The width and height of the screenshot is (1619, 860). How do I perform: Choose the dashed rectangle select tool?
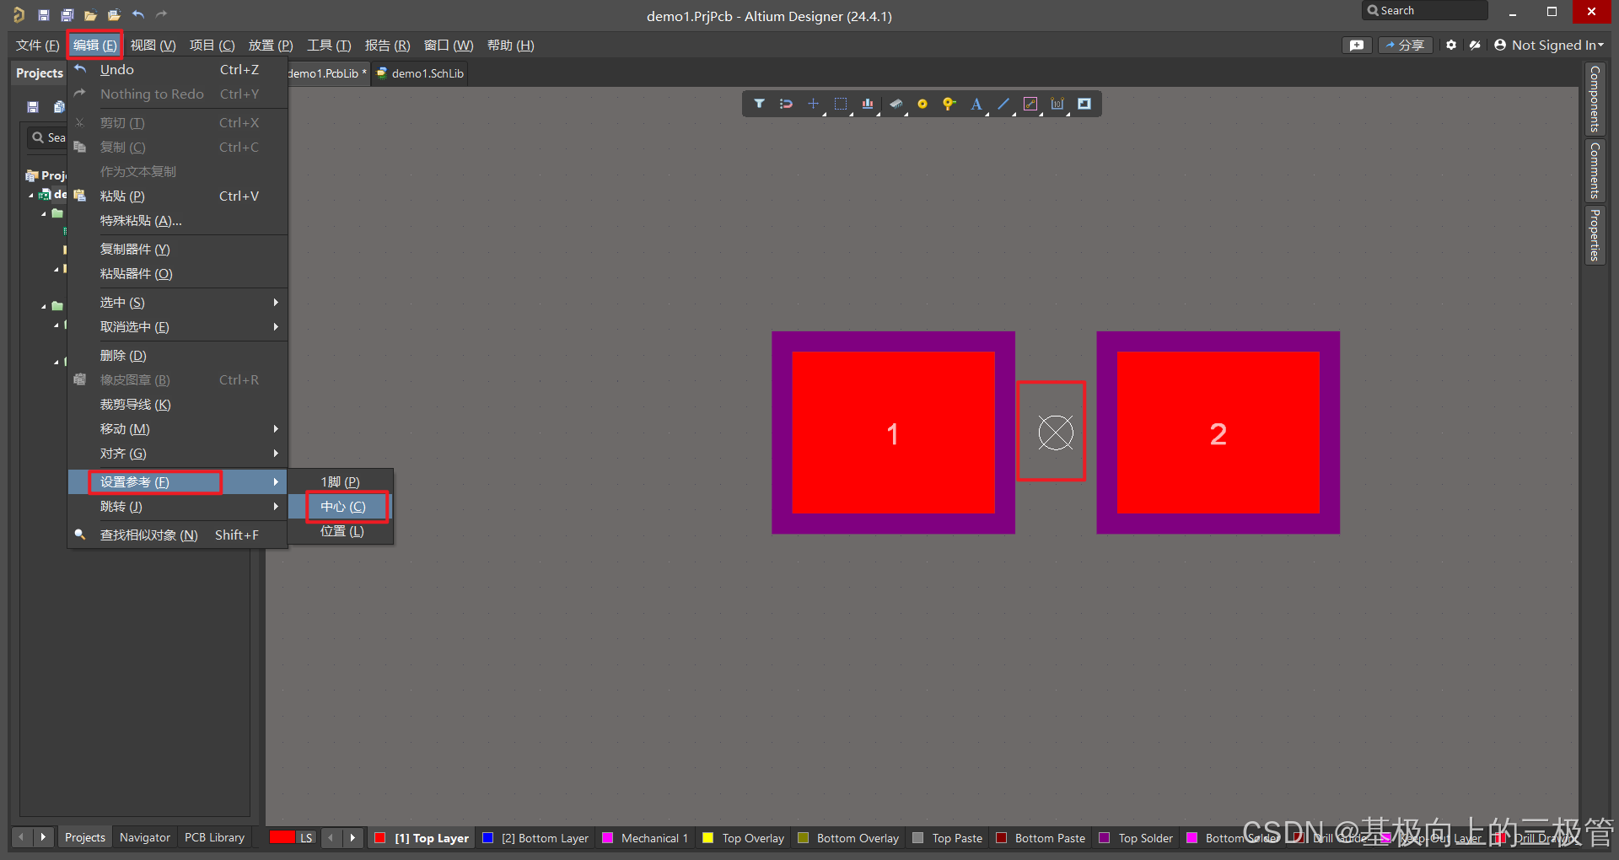tap(841, 104)
